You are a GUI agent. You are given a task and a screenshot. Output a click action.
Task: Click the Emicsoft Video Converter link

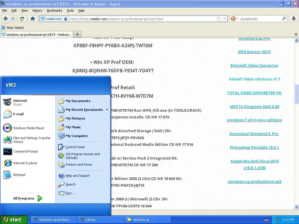point(254,65)
